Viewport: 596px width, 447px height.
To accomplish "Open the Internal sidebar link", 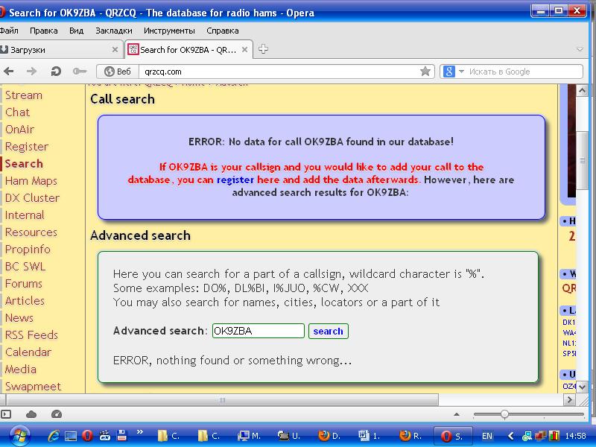I will pos(25,215).
